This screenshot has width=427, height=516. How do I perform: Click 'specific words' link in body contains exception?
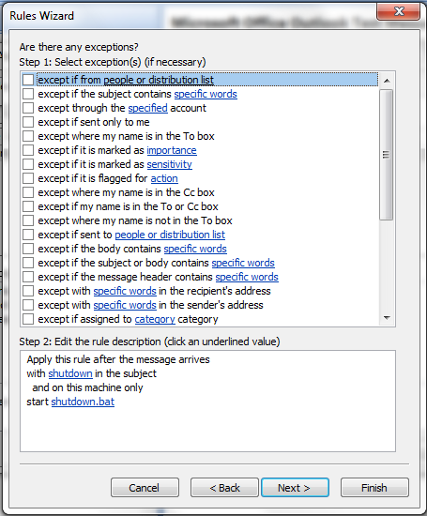pos(195,250)
